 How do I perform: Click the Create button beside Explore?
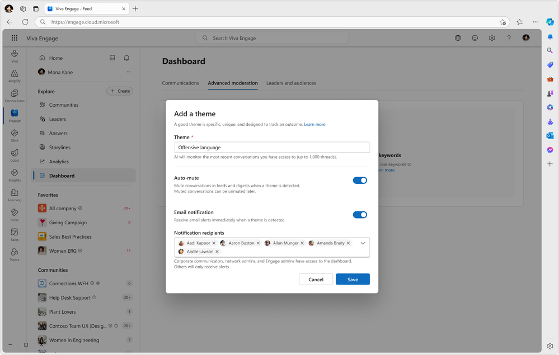pyautogui.click(x=120, y=91)
